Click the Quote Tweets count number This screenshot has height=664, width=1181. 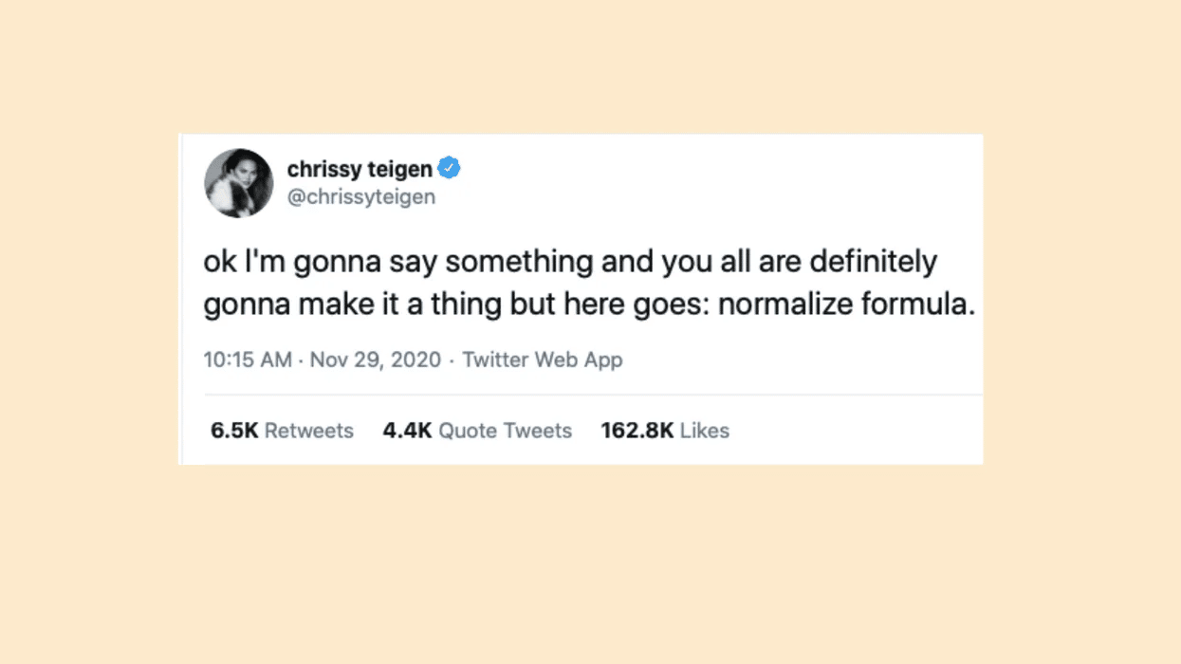[x=402, y=431]
